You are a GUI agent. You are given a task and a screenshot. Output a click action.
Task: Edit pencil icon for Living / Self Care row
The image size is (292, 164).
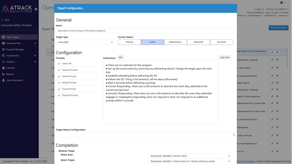pos(272,135)
